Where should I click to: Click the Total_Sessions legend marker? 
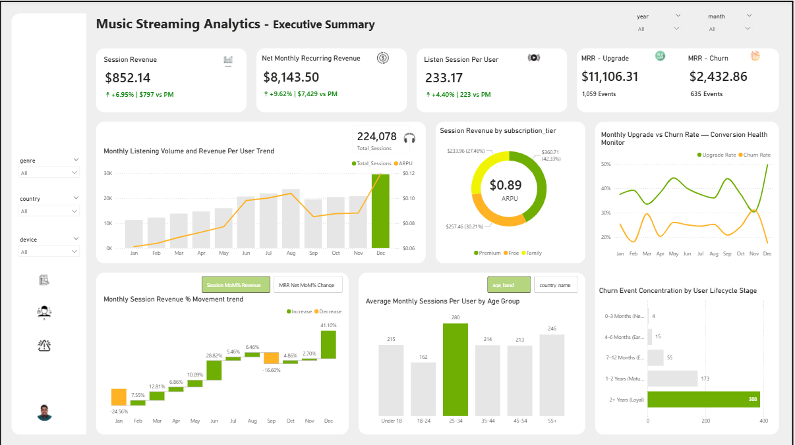354,163
